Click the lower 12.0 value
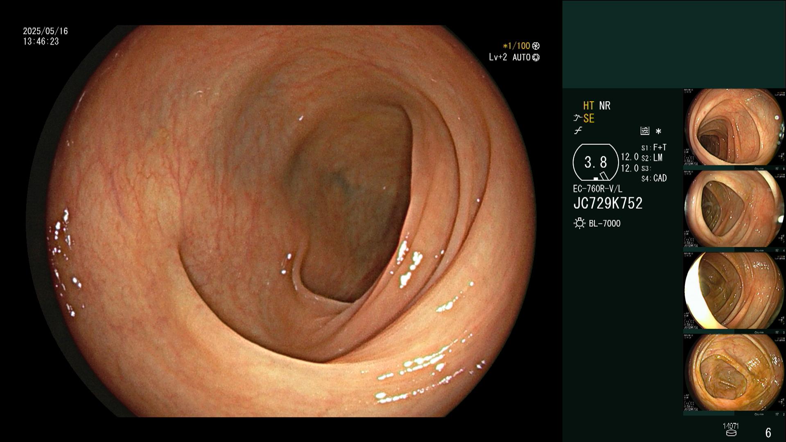Viewport: 786px width, 442px height. tap(630, 168)
